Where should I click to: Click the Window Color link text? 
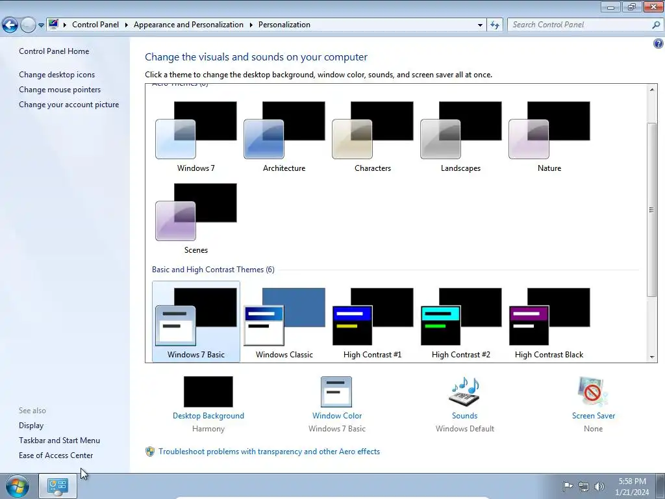point(337,416)
